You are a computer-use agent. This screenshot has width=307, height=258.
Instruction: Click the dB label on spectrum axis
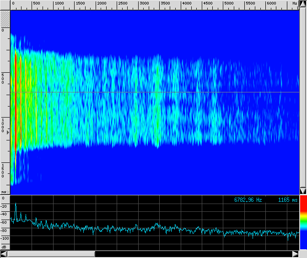pos(4,246)
